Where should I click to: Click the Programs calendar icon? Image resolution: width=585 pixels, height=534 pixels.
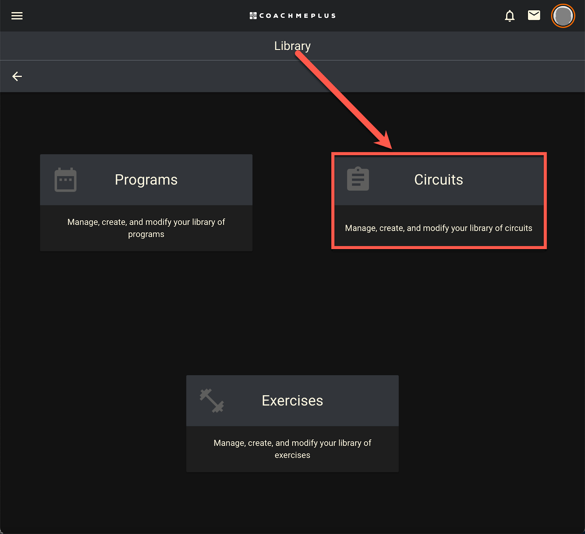[65, 180]
